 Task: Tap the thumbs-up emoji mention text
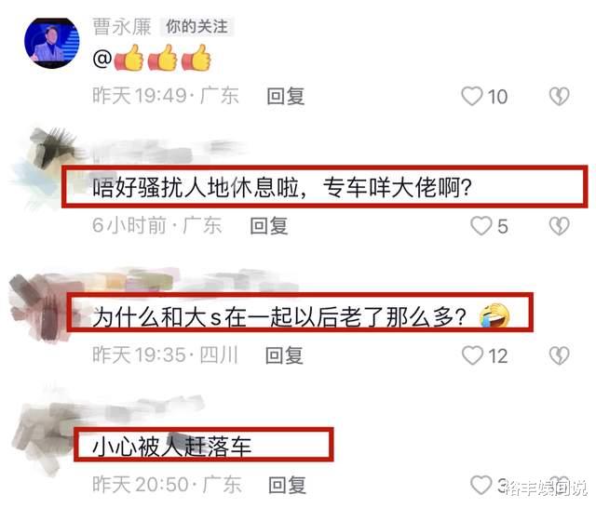coord(152,58)
